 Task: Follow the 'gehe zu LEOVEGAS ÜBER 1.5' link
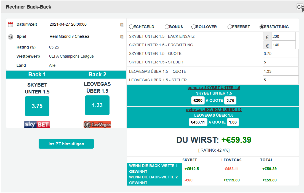click(x=214, y=109)
